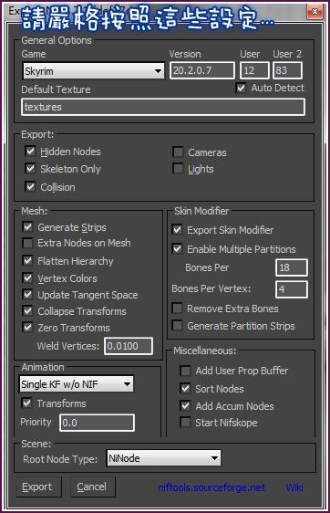Toggle the Auto Detect checkbox
Image resolution: width=330 pixels, height=513 pixels.
[x=241, y=88]
